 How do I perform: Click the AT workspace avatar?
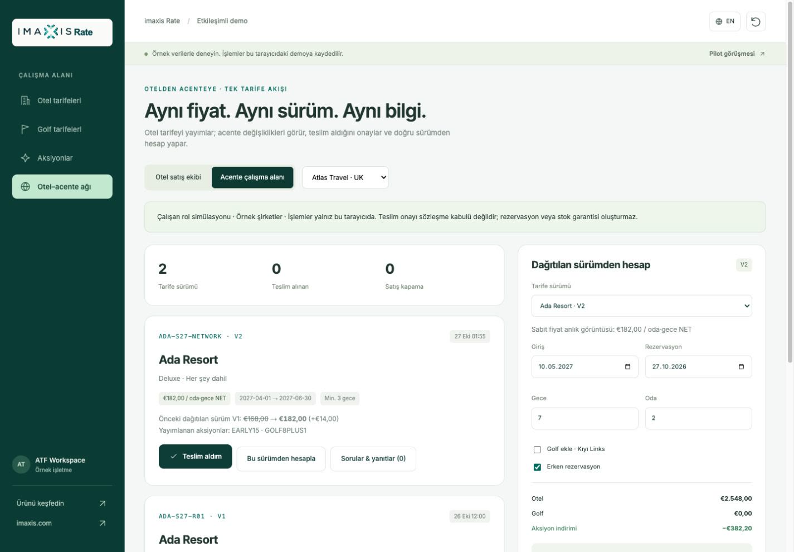21,464
